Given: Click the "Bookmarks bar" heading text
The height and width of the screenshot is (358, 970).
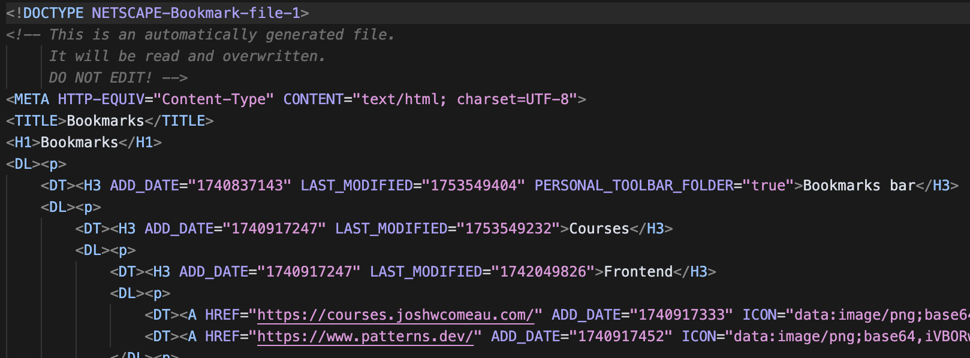Looking at the screenshot, I should pyautogui.click(x=858, y=186).
